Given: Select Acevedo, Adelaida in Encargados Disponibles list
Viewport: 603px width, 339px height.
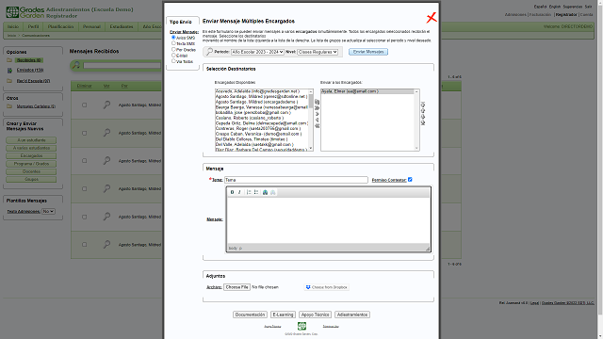Looking at the screenshot, I should 262,91.
